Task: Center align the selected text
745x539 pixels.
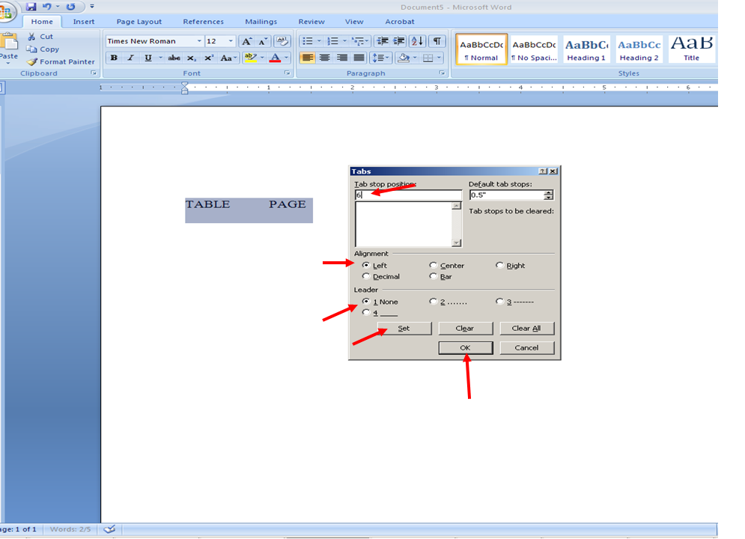Action: [324, 57]
